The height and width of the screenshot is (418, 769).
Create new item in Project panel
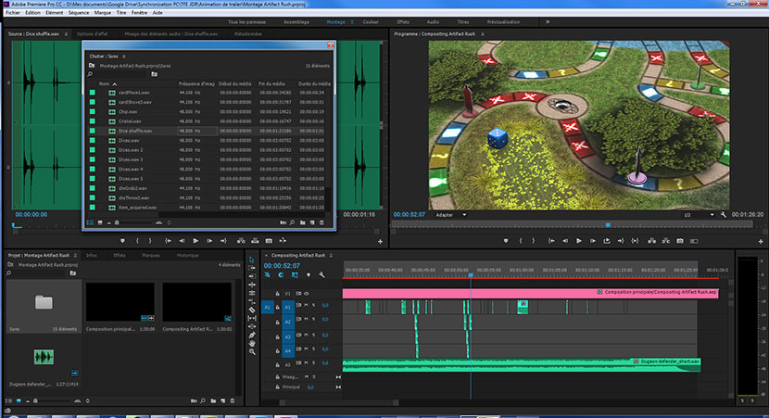223,400
